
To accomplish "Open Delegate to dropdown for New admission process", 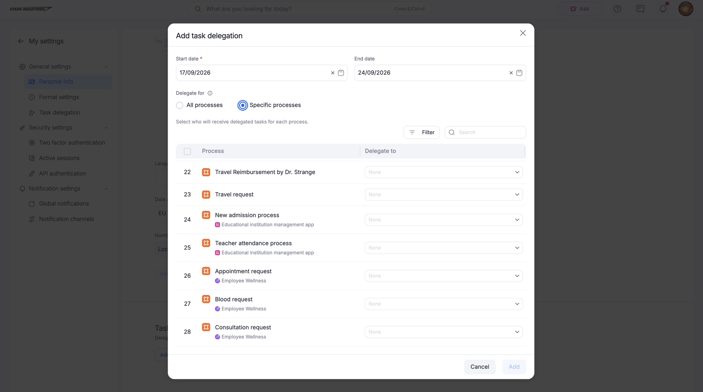I will (443, 220).
